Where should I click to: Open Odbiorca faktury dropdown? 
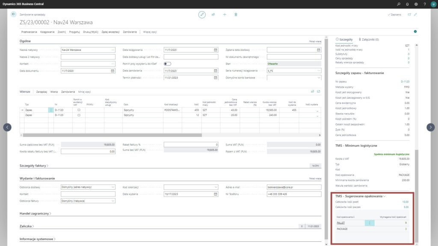pos(112,201)
